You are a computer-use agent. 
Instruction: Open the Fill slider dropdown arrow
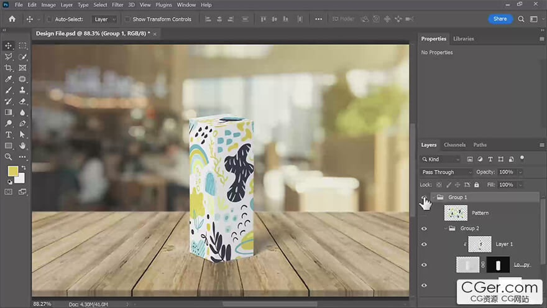(520, 185)
